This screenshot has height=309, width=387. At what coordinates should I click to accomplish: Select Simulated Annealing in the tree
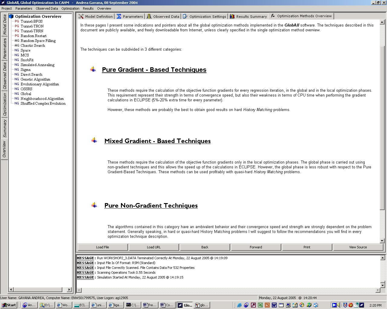(37, 65)
